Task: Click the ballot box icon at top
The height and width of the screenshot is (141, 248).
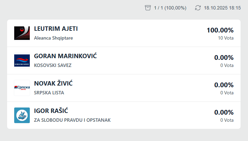Action: pos(148,8)
